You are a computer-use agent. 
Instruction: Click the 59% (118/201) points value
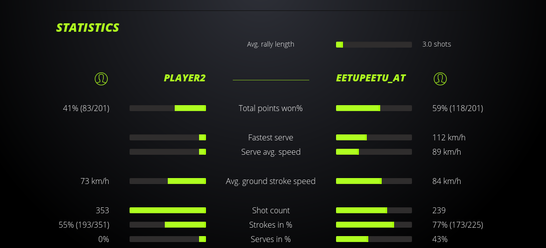pos(457,108)
